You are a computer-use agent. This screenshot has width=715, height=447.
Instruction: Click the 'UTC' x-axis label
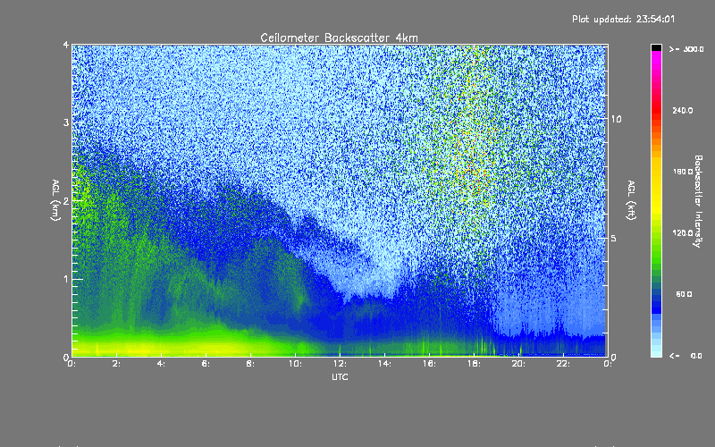tap(340, 376)
